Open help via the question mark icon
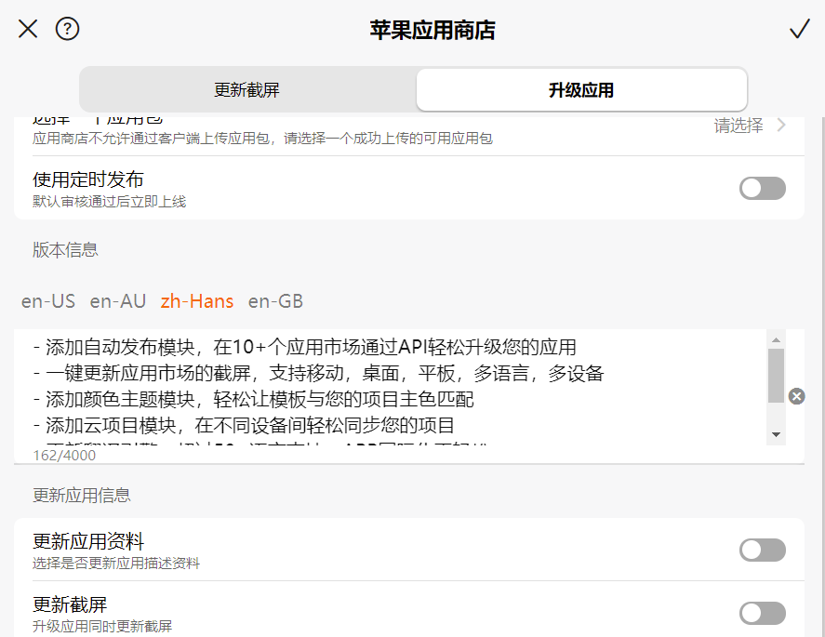 click(x=67, y=29)
